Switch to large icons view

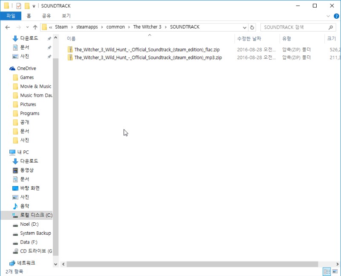point(335,271)
